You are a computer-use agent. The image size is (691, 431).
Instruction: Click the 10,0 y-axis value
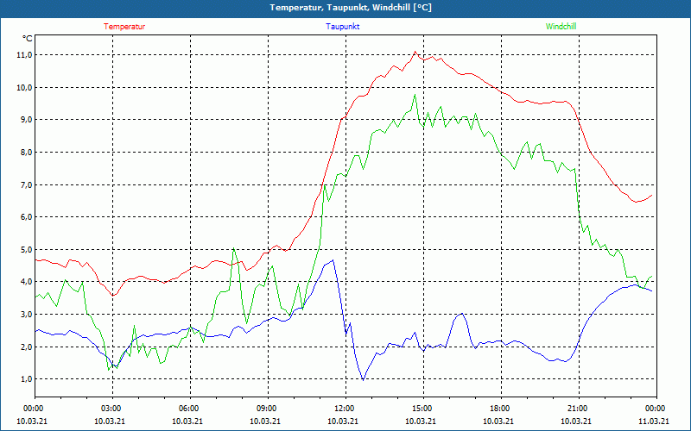(25, 88)
